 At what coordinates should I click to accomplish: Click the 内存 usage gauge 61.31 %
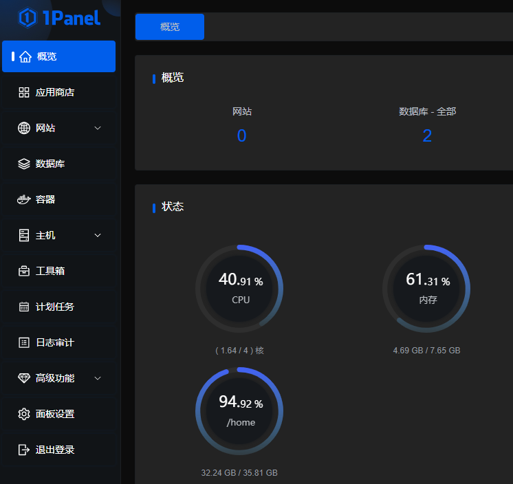(426, 289)
